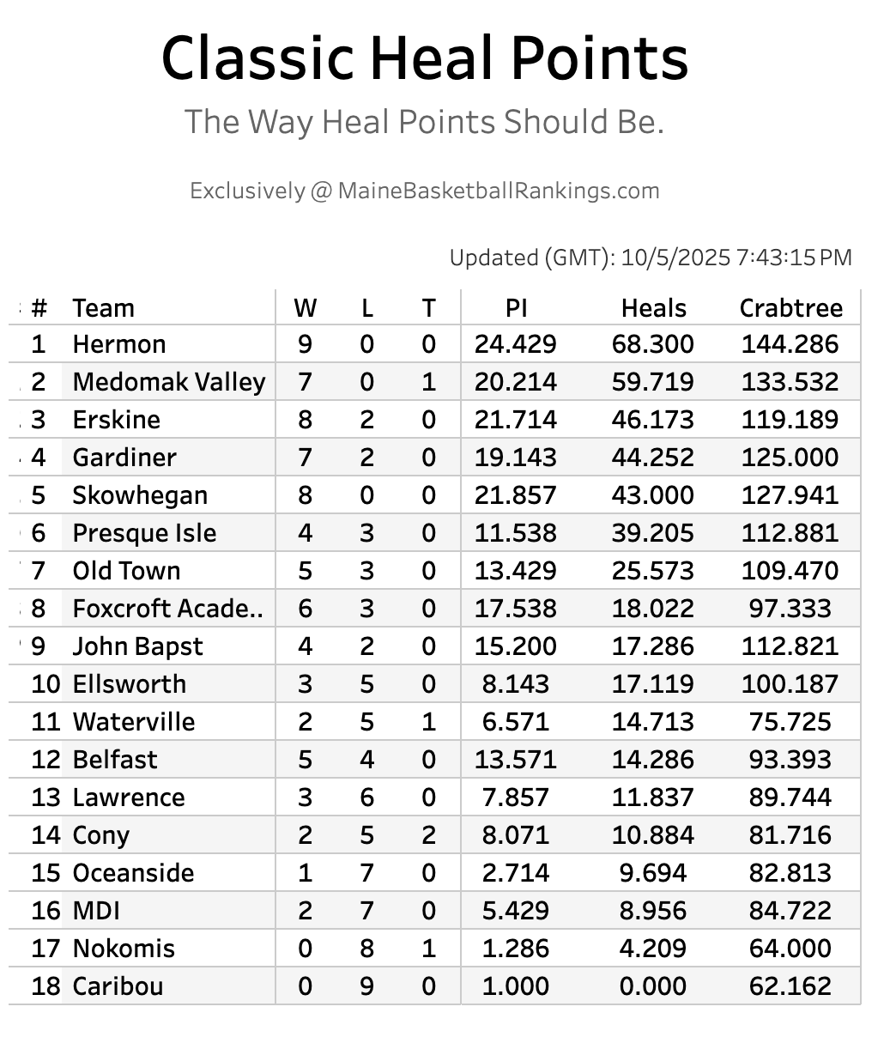Image resolution: width=896 pixels, height=1037 pixels.
Task: Click the Team column header
Action: [104, 308]
